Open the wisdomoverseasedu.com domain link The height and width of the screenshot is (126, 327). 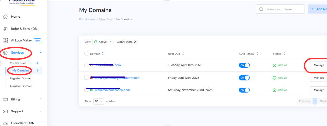pos(112,90)
